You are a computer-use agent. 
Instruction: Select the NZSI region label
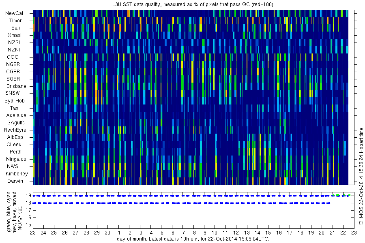(x=14, y=42)
